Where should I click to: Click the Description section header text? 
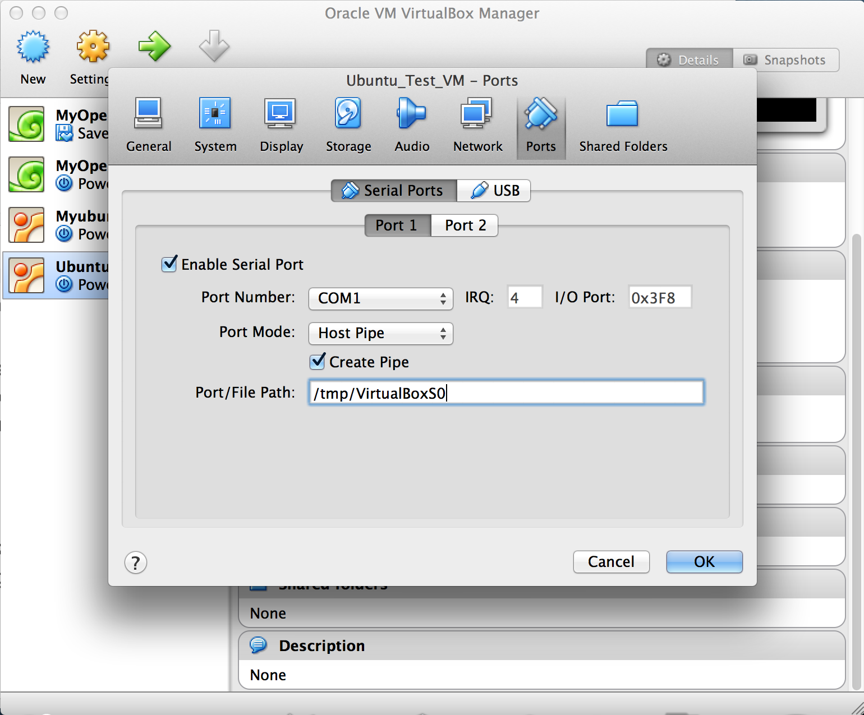322,646
